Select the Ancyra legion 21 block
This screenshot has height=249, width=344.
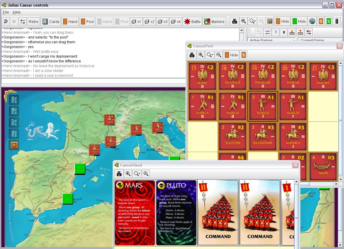[323, 76]
